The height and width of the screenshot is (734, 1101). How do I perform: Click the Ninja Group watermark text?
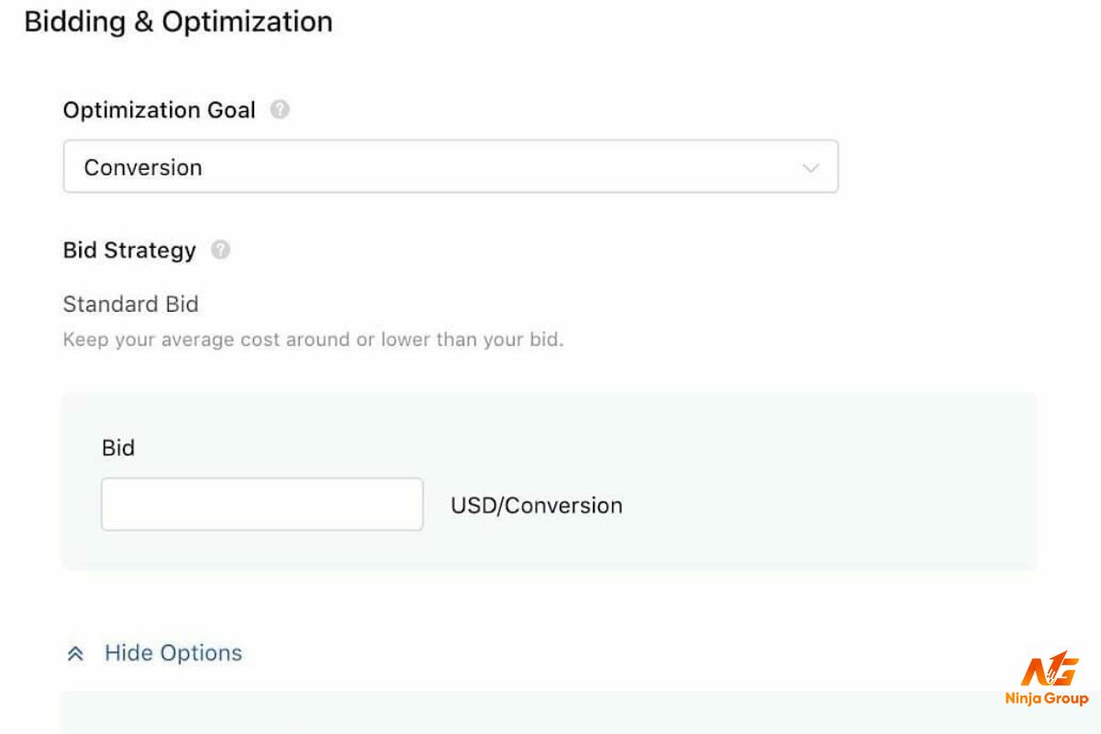(1046, 699)
